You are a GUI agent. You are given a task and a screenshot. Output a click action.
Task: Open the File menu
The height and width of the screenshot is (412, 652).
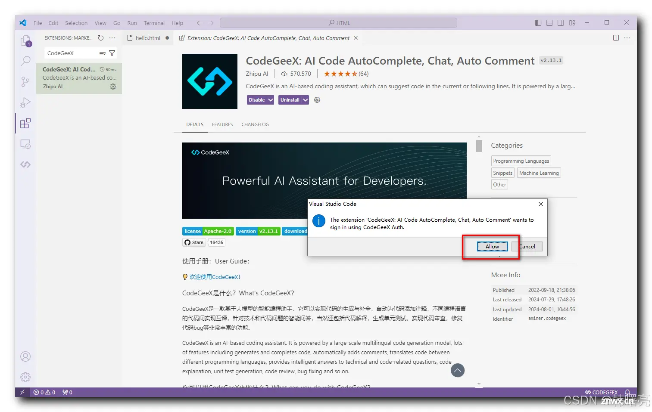point(38,23)
